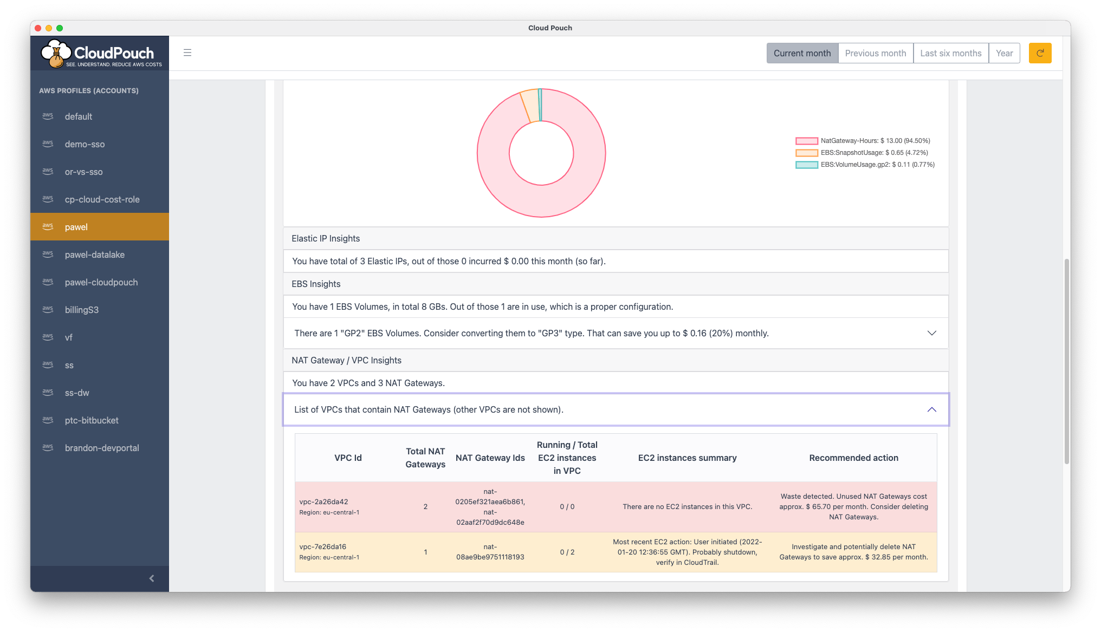Click the aws icon beside brandon-devportal
Viewport: 1101px width, 632px height.
48,447
